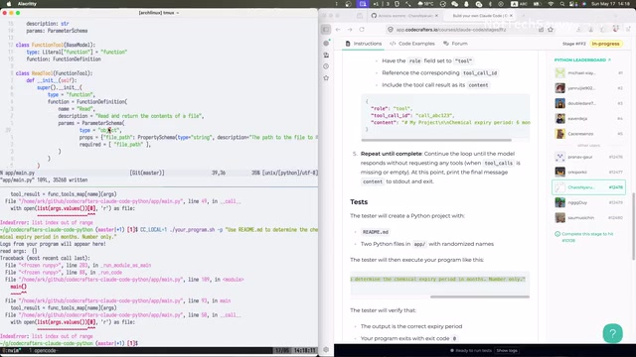Click the share icon in the address bar

point(541,29)
